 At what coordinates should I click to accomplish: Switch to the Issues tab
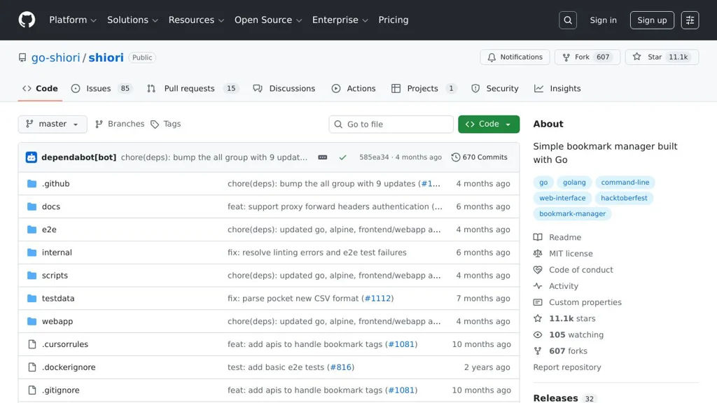[98, 89]
